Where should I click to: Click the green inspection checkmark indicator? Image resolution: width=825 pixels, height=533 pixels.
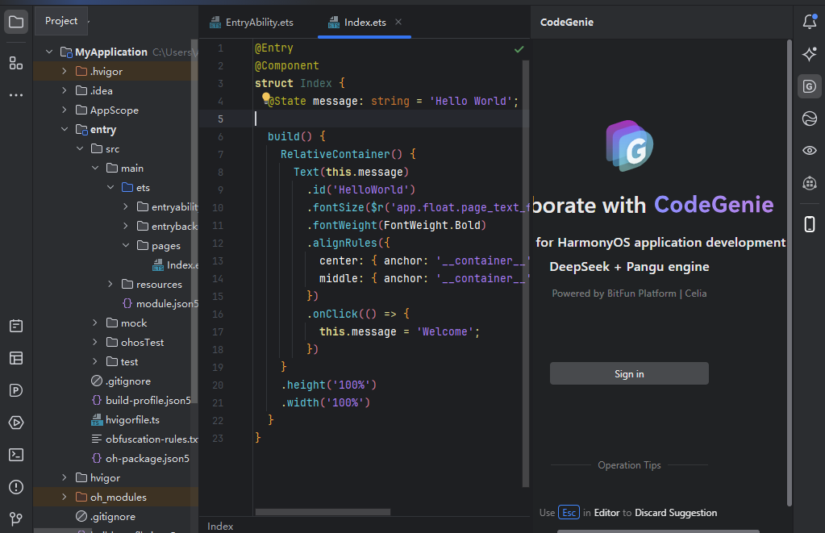519,49
